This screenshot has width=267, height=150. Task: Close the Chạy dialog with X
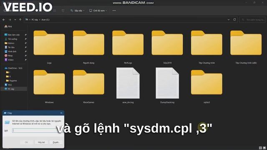click(x=61, y=113)
